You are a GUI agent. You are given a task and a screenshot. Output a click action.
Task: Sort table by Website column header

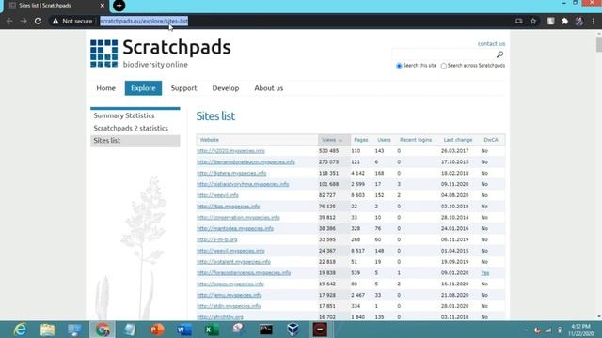tap(209, 140)
